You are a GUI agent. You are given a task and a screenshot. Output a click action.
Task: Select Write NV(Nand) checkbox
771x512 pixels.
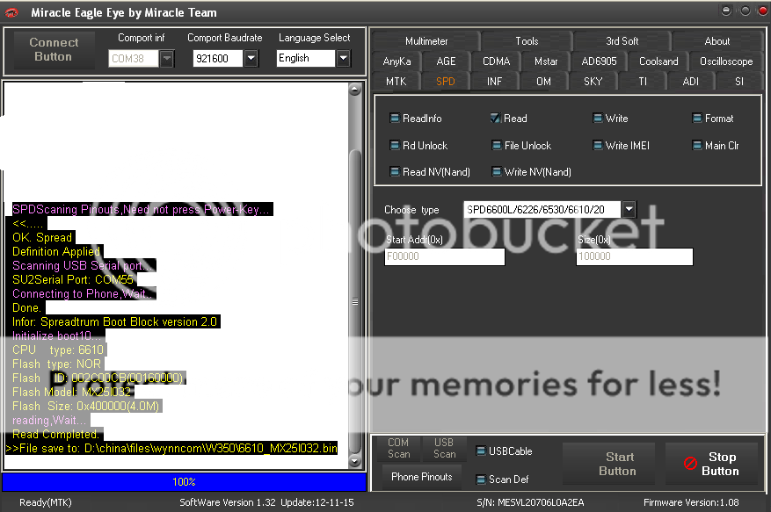tap(496, 171)
